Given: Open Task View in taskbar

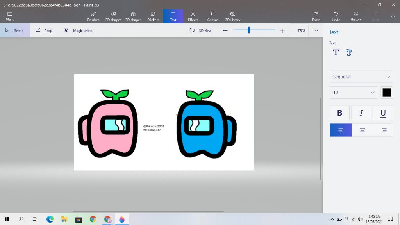Looking at the screenshot, I should 35,219.
